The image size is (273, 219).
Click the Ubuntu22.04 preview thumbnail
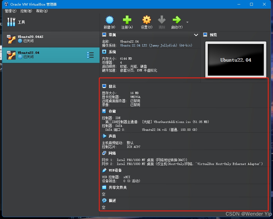[x=236, y=60]
